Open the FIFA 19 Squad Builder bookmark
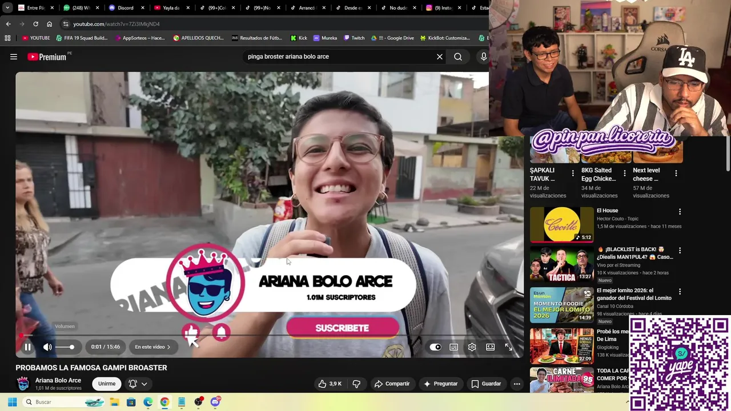731x411 pixels. coord(82,38)
